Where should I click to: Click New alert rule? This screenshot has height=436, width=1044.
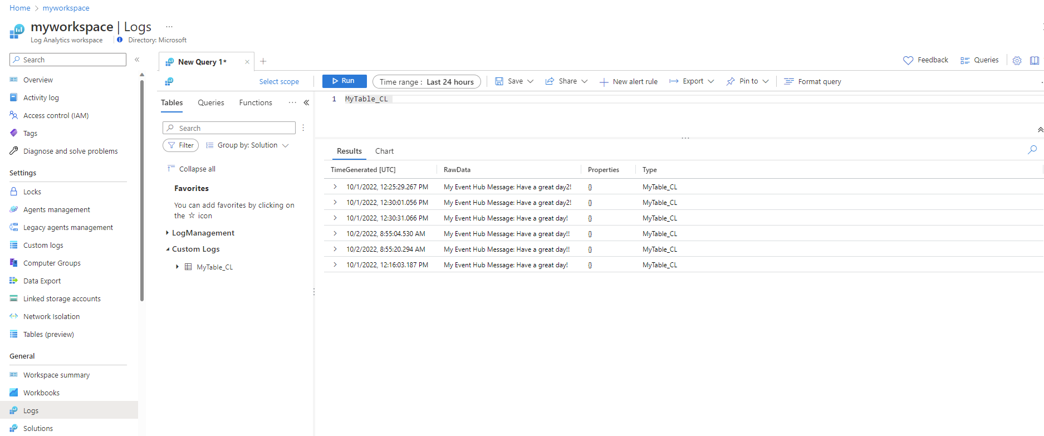coord(629,81)
